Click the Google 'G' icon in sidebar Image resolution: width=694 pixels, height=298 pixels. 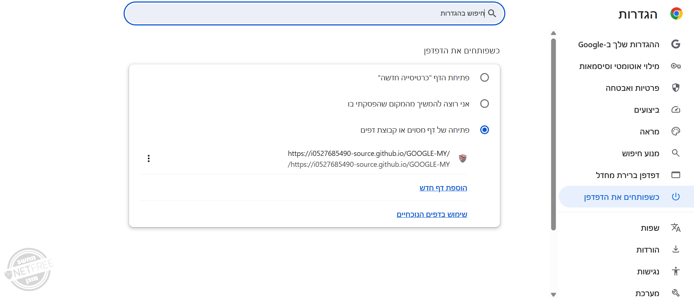pyautogui.click(x=675, y=44)
